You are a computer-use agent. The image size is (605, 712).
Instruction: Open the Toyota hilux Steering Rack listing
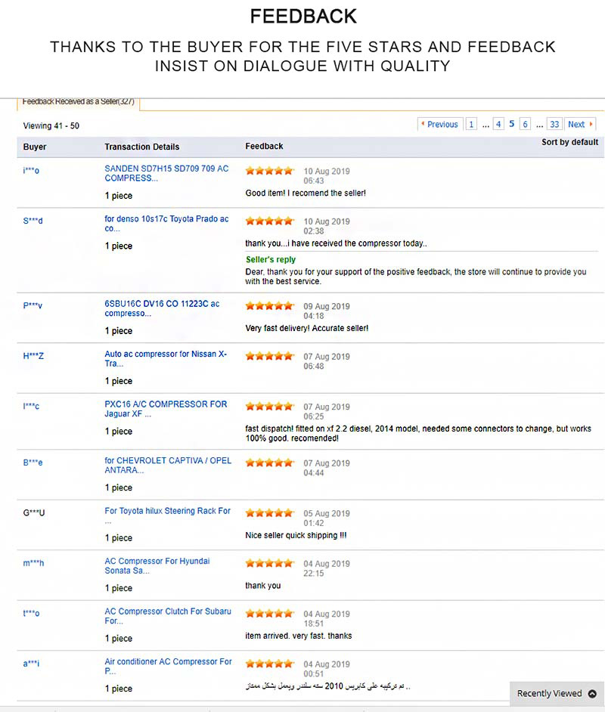tap(168, 515)
